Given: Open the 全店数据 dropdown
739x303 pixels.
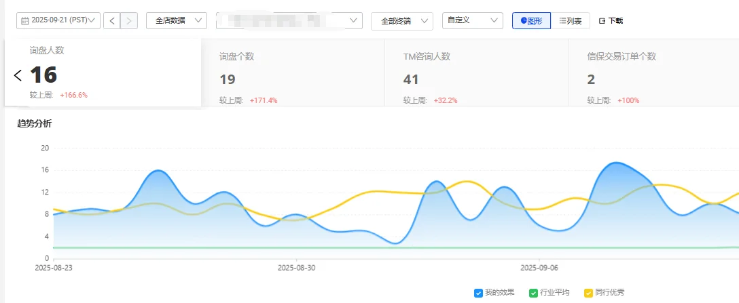Looking at the screenshot, I should pos(177,21).
